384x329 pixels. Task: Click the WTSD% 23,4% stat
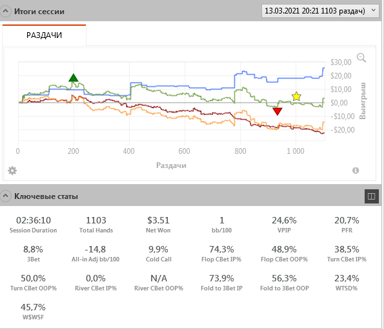pyautogui.click(x=347, y=283)
